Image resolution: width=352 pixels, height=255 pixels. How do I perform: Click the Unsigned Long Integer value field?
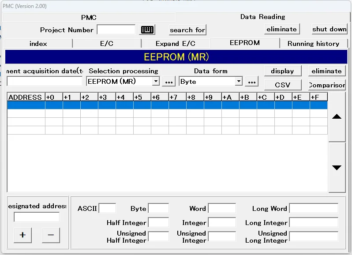click(314, 236)
